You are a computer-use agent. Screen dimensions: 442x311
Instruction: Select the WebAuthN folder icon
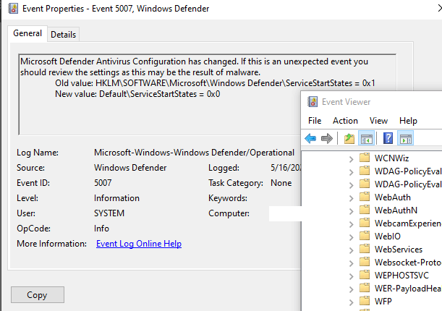click(365, 210)
